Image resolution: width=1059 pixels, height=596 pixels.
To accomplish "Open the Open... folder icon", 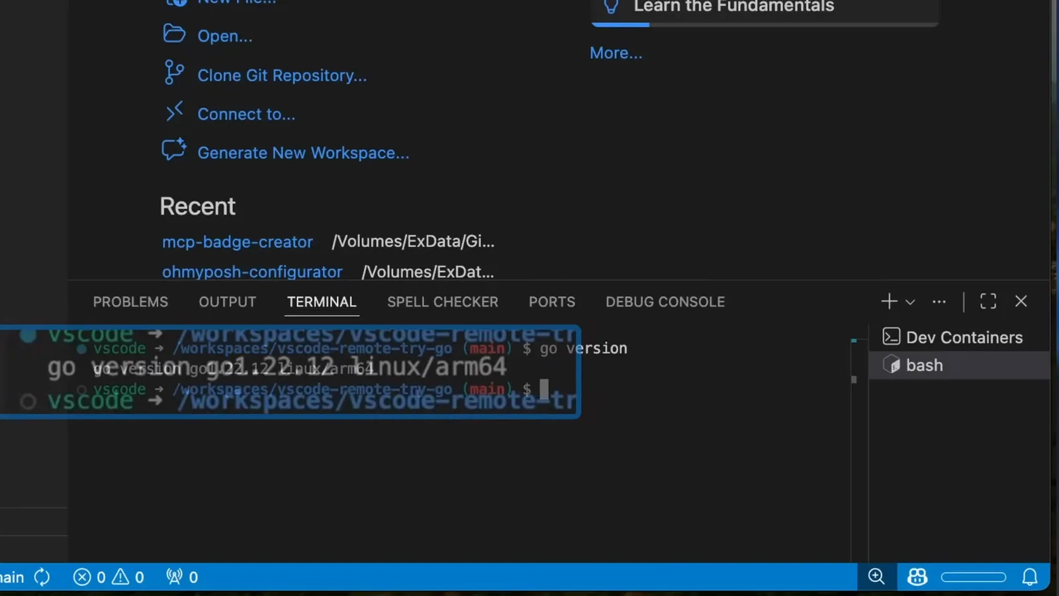I will [174, 34].
